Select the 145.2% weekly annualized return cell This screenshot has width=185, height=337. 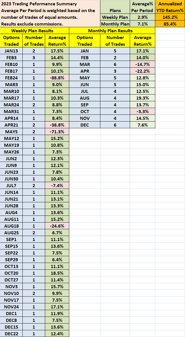[170, 17]
